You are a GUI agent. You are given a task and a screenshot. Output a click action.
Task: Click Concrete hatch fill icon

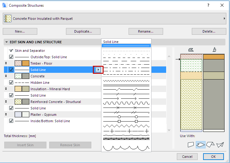click(18, 76)
